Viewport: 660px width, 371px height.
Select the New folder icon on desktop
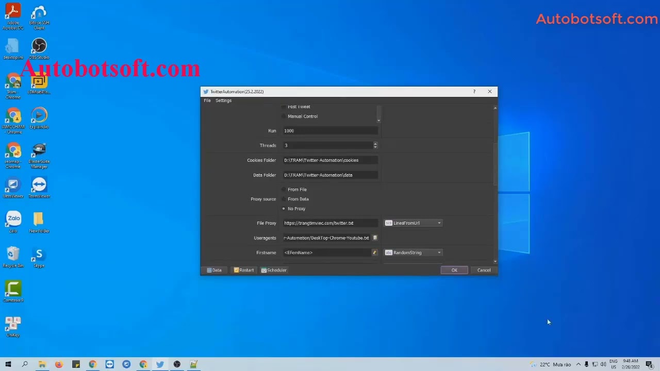click(x=39, y=222)
